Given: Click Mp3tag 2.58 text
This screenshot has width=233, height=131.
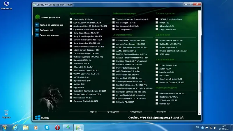Looking at the screenshot, I should pos(79,84).
